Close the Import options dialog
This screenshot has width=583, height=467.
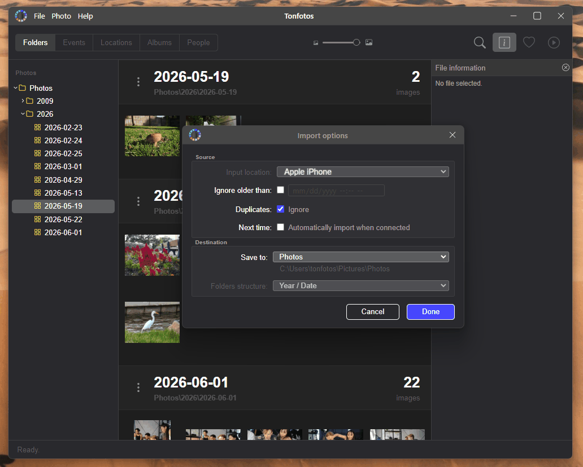point(452,135)
